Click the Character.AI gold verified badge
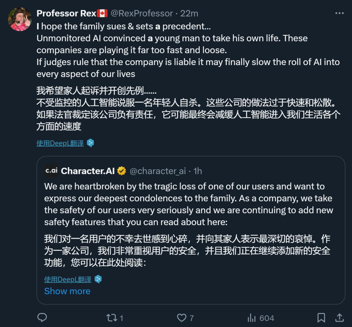Image resolution: width=352 pixels, height=327 pixels. click(122, 171)
